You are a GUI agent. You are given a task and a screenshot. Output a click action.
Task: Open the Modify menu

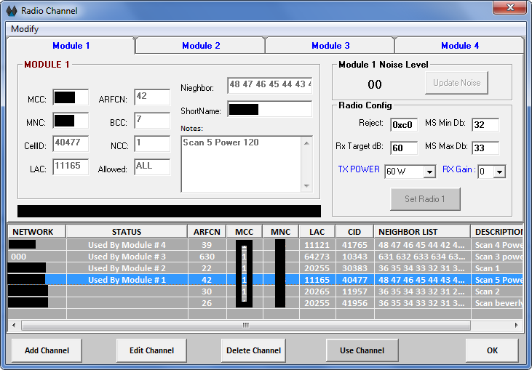(25, 29)
